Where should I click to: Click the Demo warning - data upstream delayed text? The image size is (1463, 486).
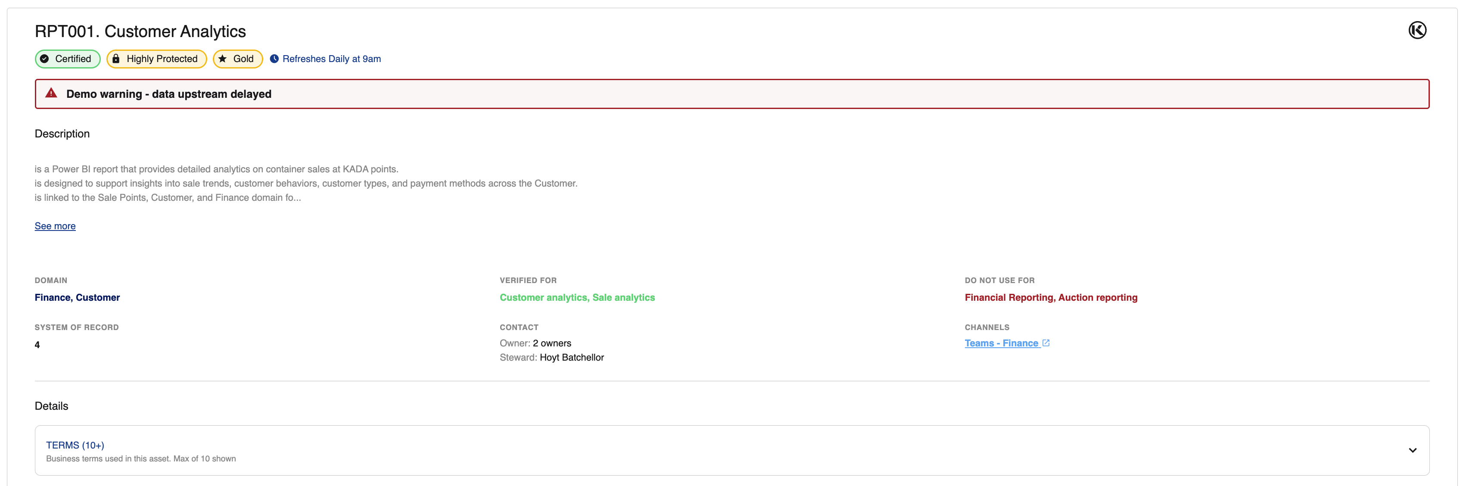pyautogui.click(x=169, y=93)
